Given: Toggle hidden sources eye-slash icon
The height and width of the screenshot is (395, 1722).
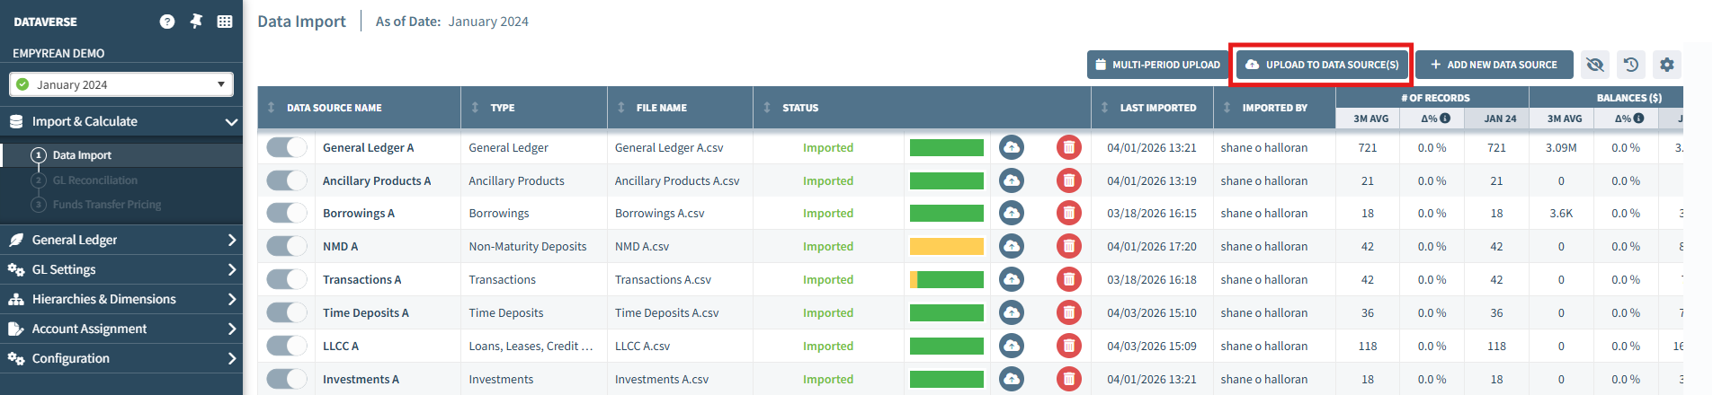Looking at the screenshot, I should coord(1595,65).
